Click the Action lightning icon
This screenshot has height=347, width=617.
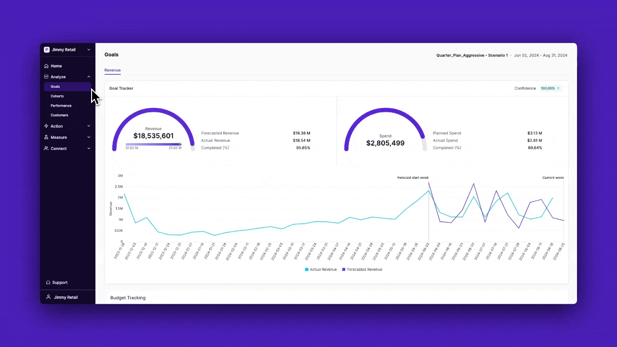(46, 126)
